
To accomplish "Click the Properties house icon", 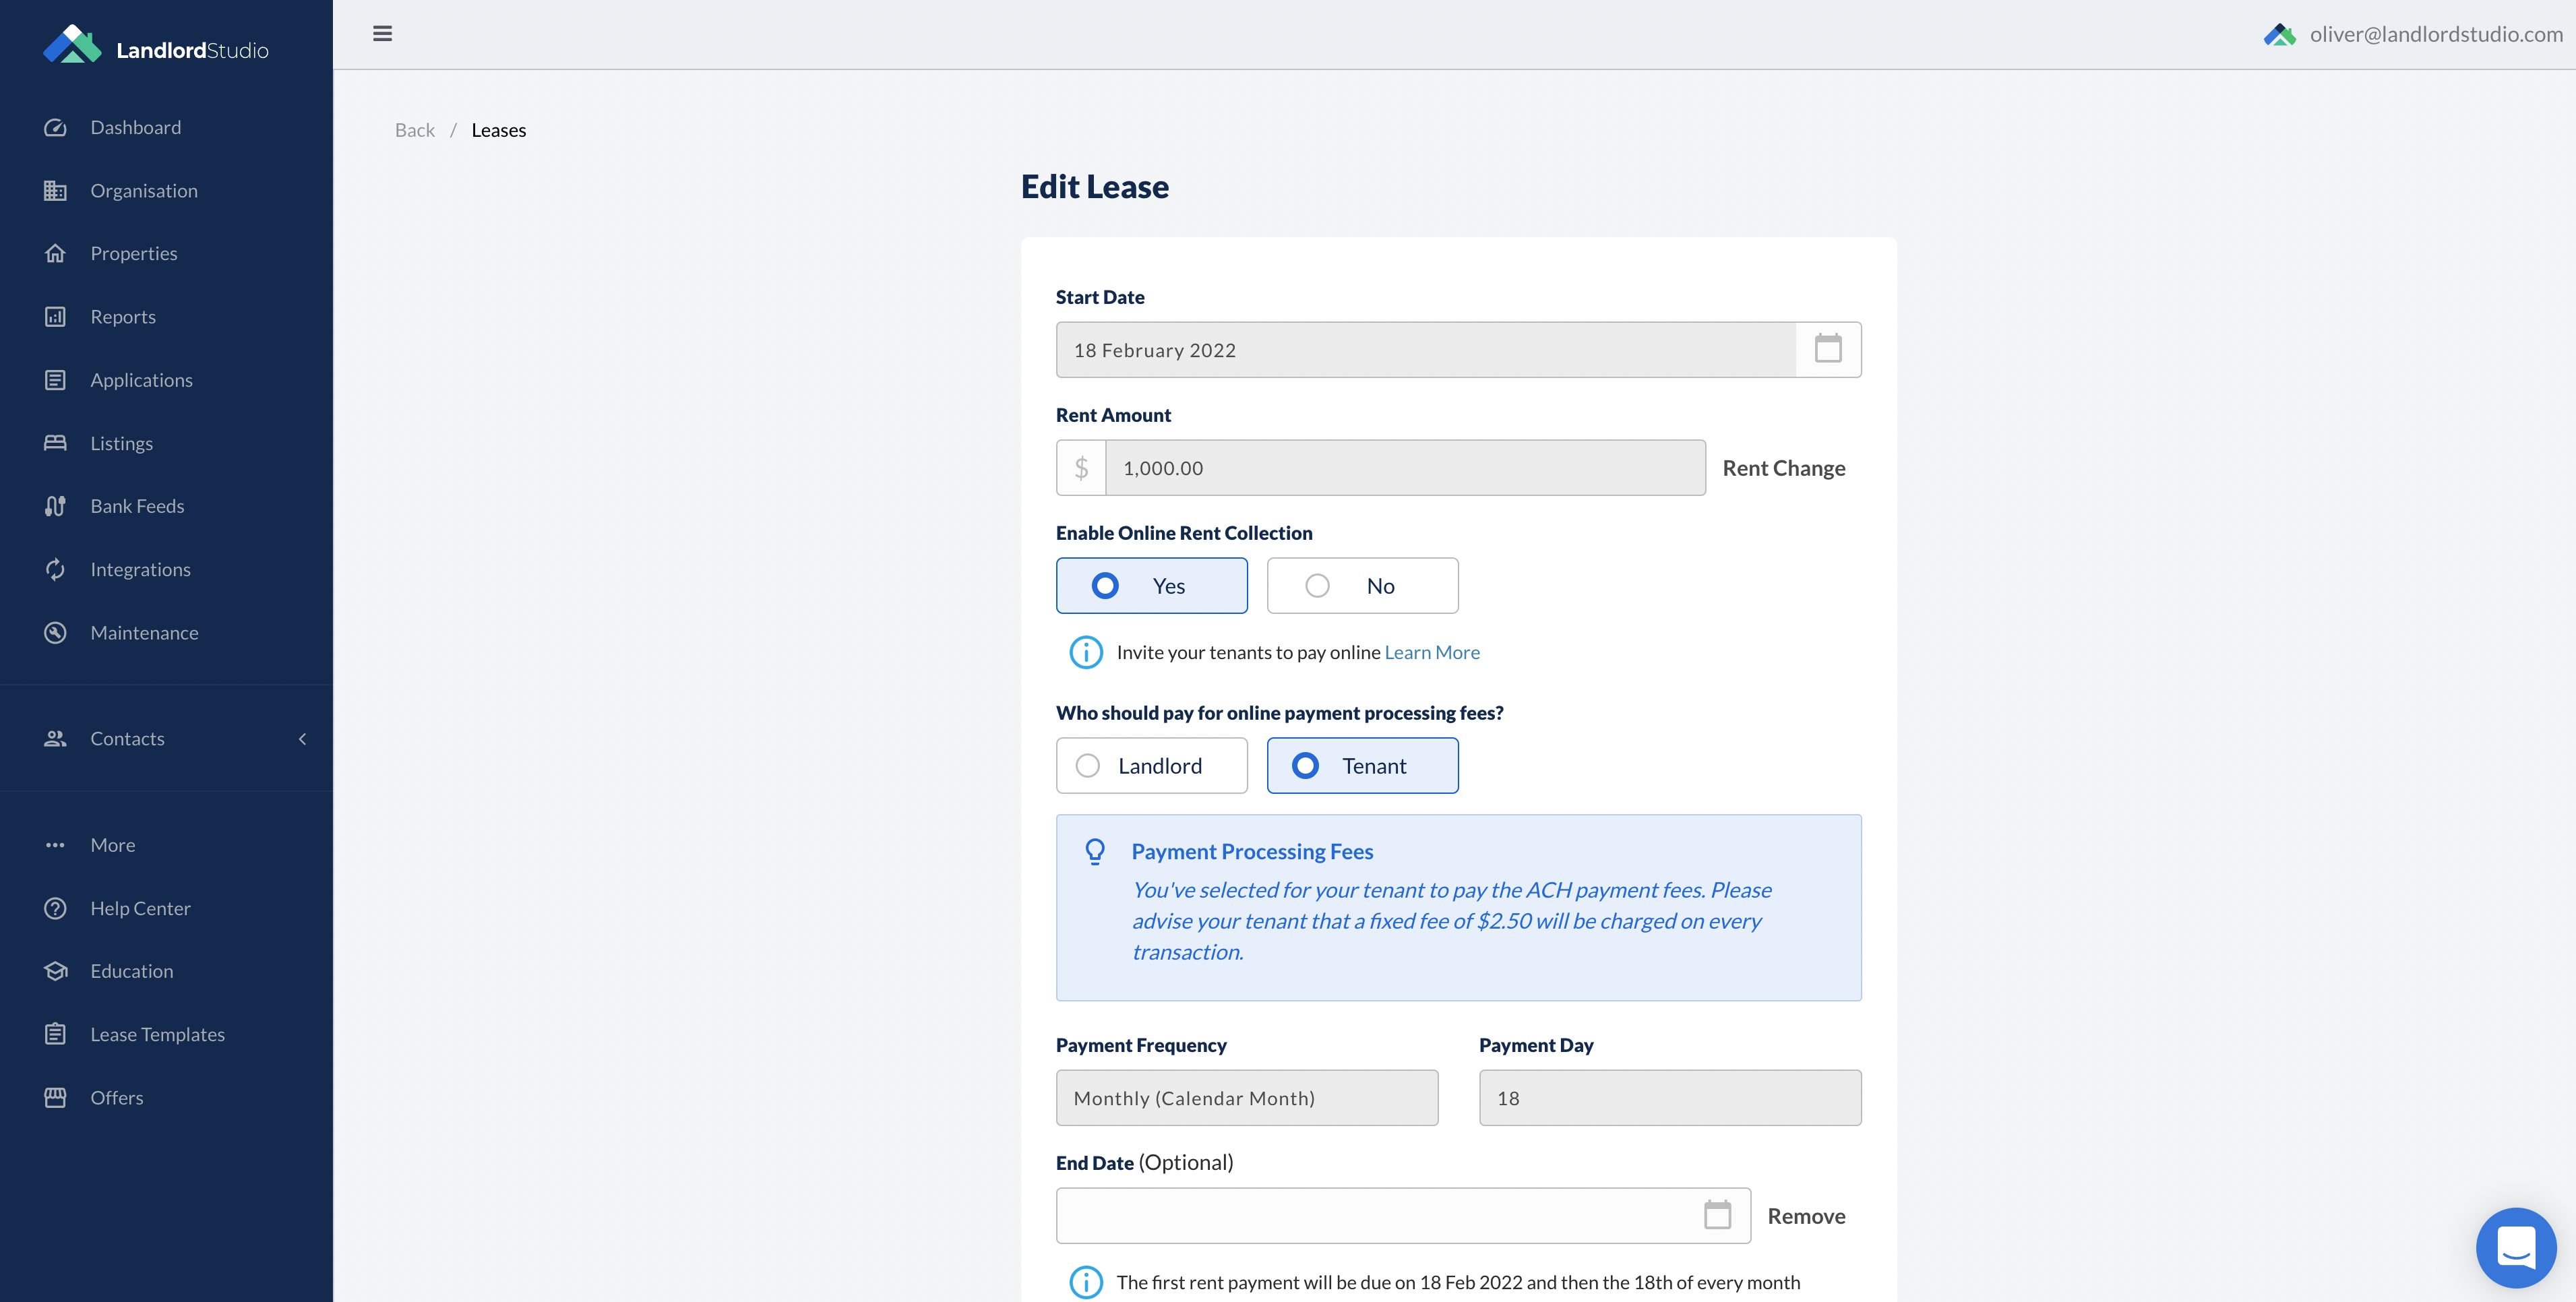I will (x=55, y=253).
